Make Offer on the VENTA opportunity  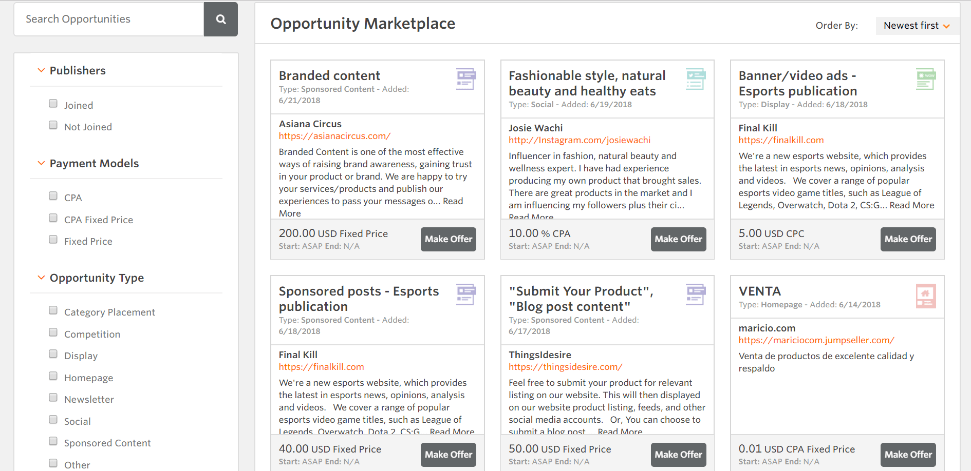pyautogui.click(x=908, y=455)
